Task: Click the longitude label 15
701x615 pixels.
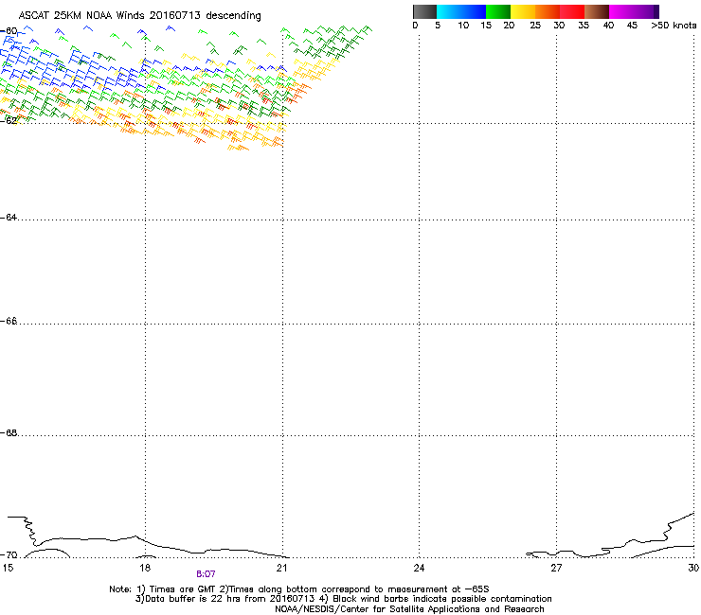Action: (x=8, y=568)
